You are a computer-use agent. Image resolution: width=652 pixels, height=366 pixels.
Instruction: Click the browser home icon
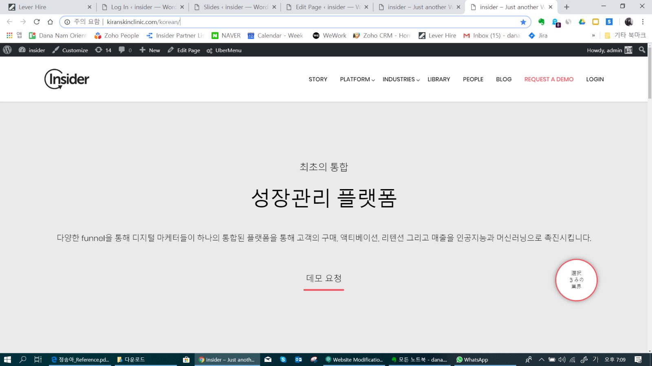point(50,22)
